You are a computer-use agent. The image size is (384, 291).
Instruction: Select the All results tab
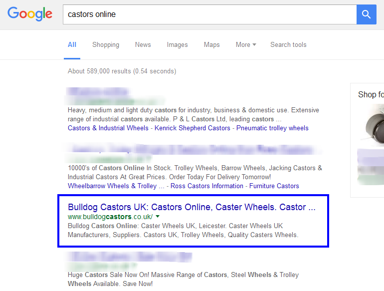[72, 44]
